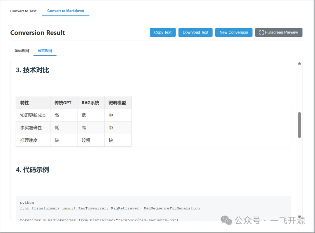
Task: Select the Convert to Markdown tab
Action: [66, 11]
